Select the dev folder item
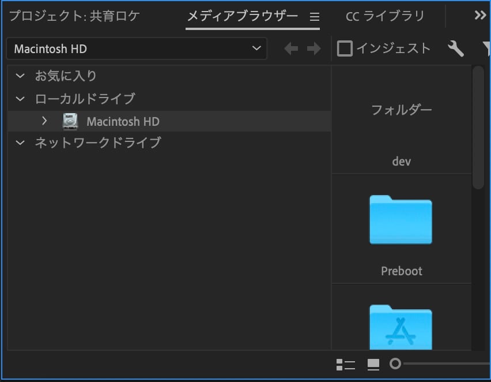The width and height of the screenshot is (491, 382). (x=402, y=162)
